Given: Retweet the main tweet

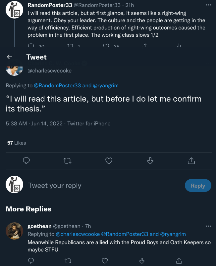Looking at the screenshot, I should pyautogui.click(x=67, y=161).
